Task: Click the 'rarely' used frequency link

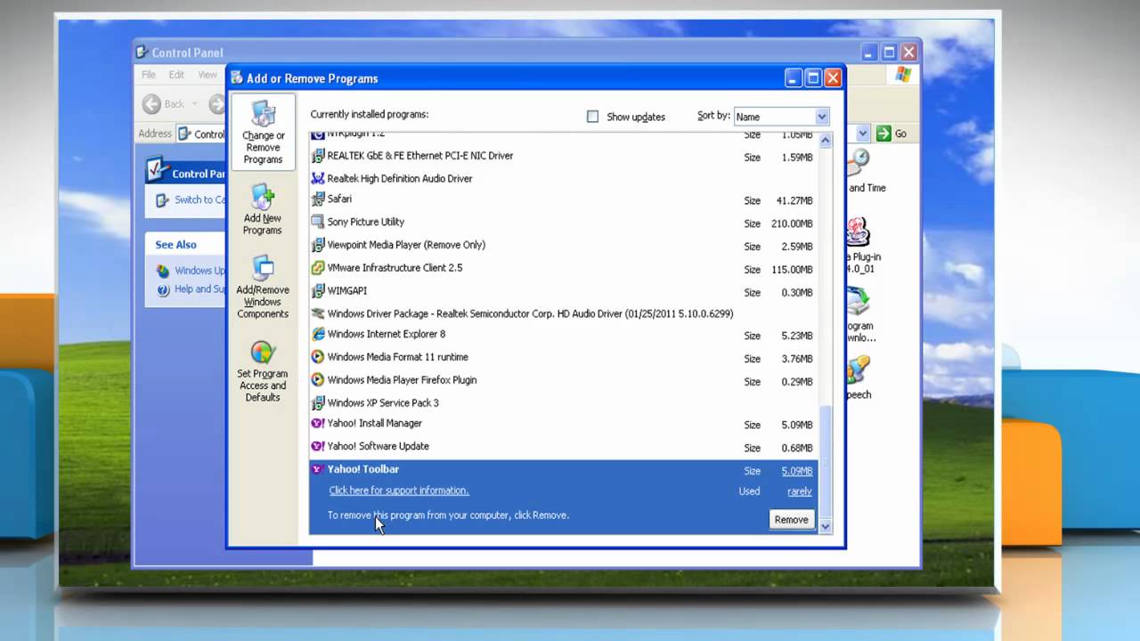Action: (x=800, y=491)
